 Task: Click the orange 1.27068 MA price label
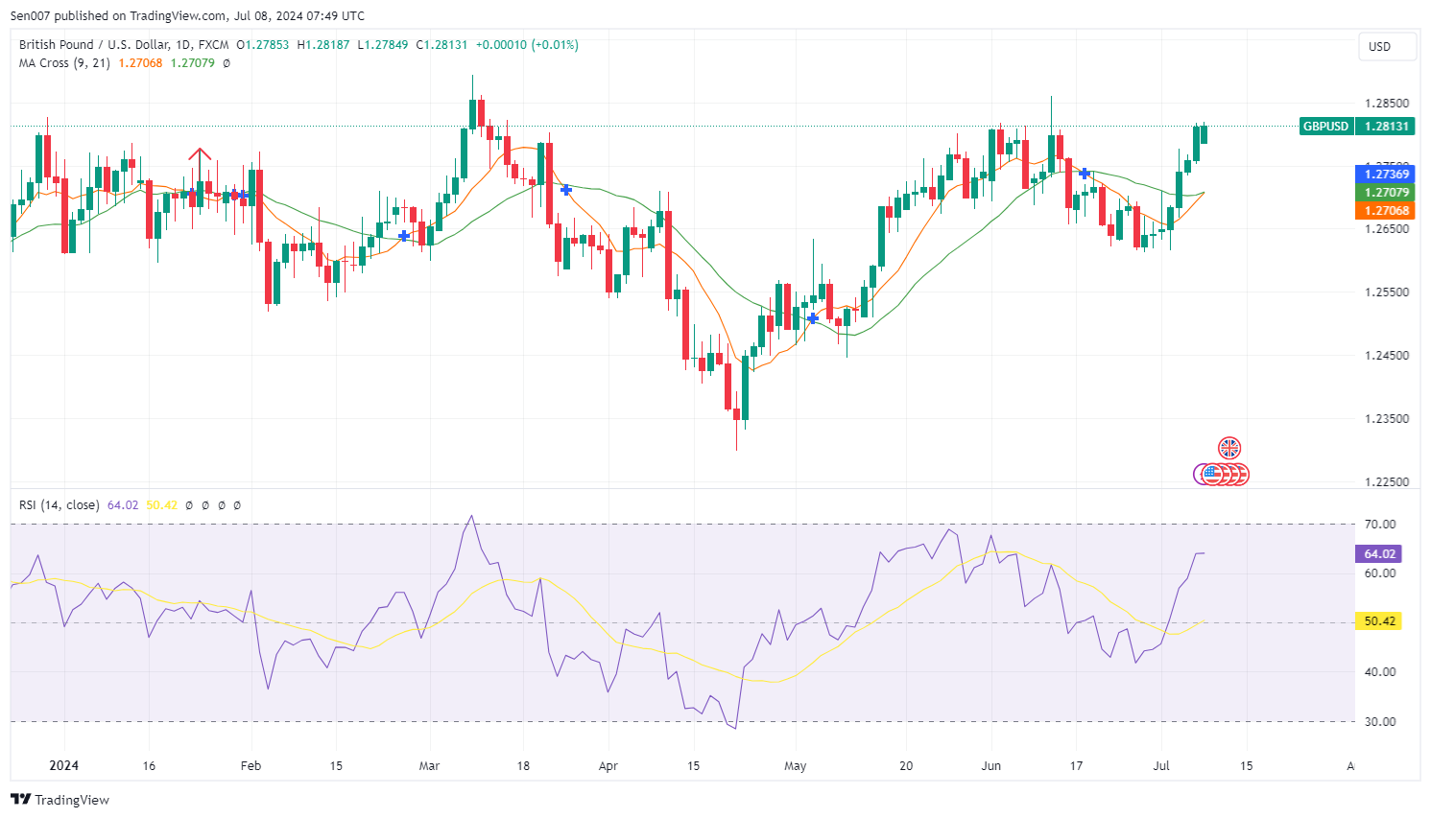(x=1384, y=211)
